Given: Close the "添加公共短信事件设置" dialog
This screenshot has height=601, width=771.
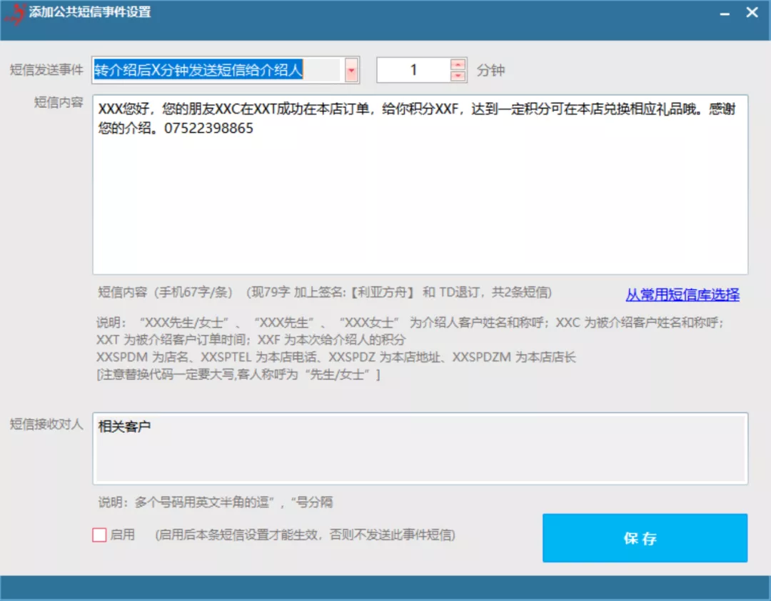Looking at the screenshot, I should [x=750, y=12].
